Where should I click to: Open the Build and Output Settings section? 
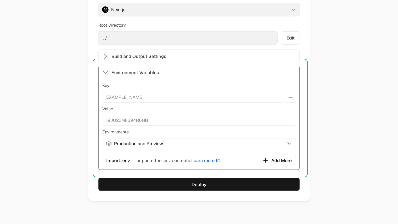click(x=139, y=56)
